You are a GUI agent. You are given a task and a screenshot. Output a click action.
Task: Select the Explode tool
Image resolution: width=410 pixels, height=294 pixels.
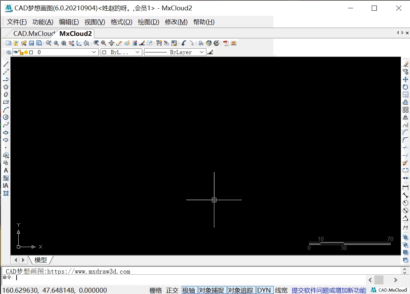tap(405, 163)
